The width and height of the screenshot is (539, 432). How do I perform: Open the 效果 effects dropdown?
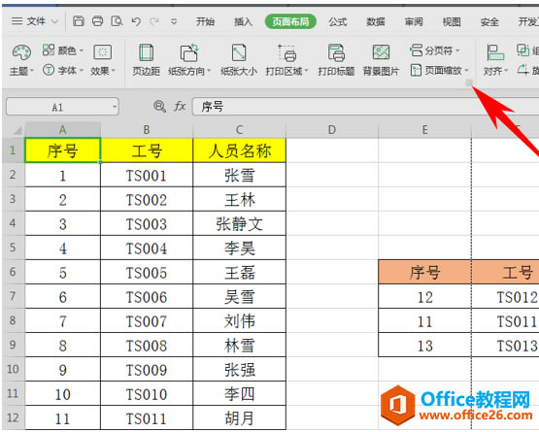click(102, 60)
